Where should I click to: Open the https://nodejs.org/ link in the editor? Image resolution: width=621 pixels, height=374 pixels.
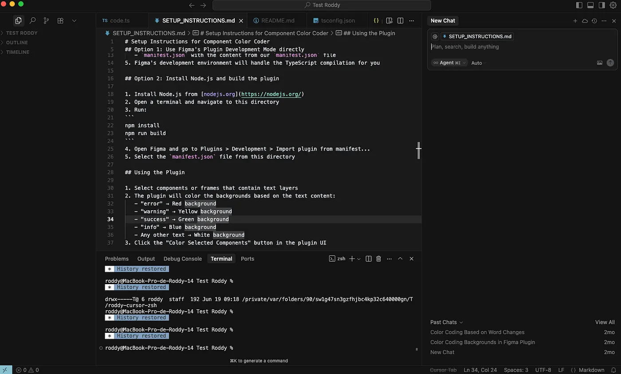coord(271,94)
